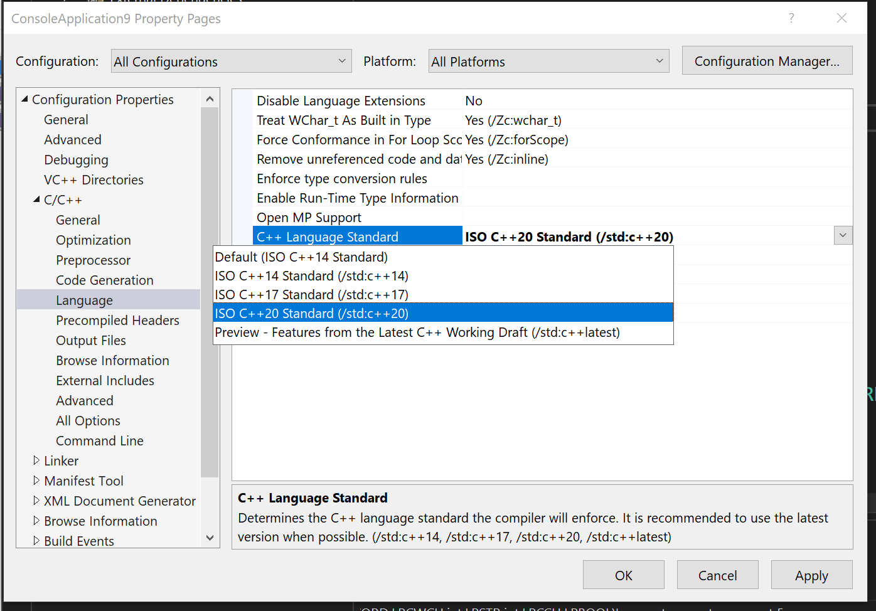This screenshot has width=876, height=611.
Task: Expand the Manifest Tool section
Action: pos(36,481)
